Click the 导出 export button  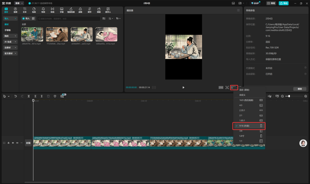pyautogui.click(x=284, y=3)
